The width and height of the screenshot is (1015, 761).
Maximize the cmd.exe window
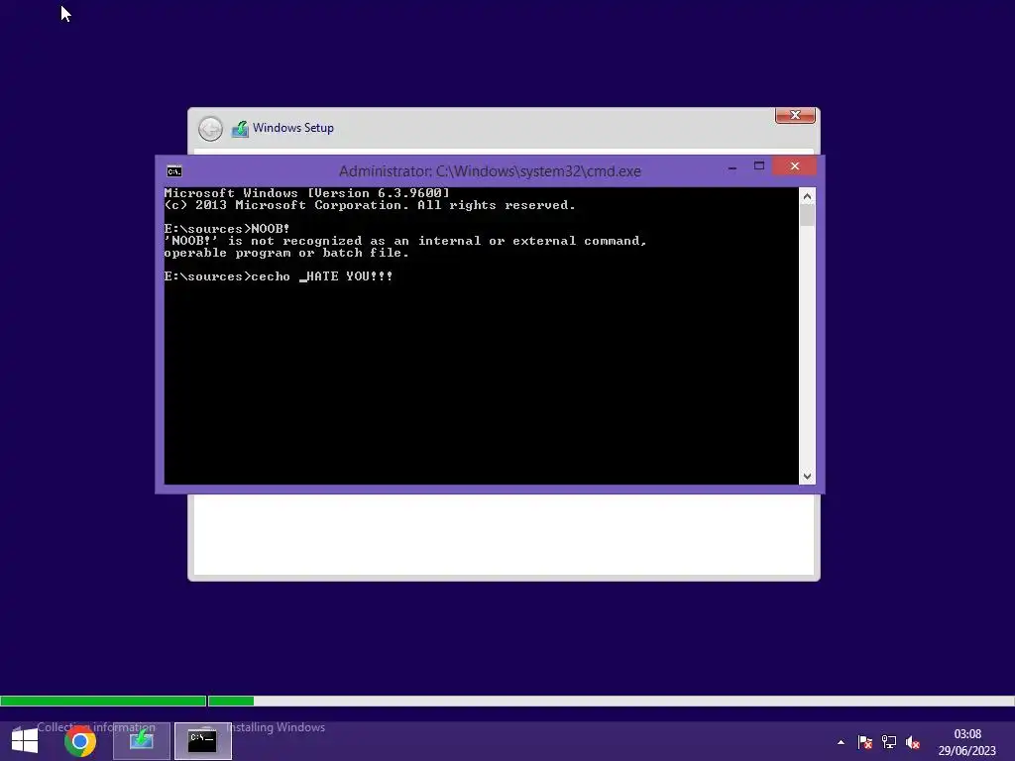click(x=759, y=166)
